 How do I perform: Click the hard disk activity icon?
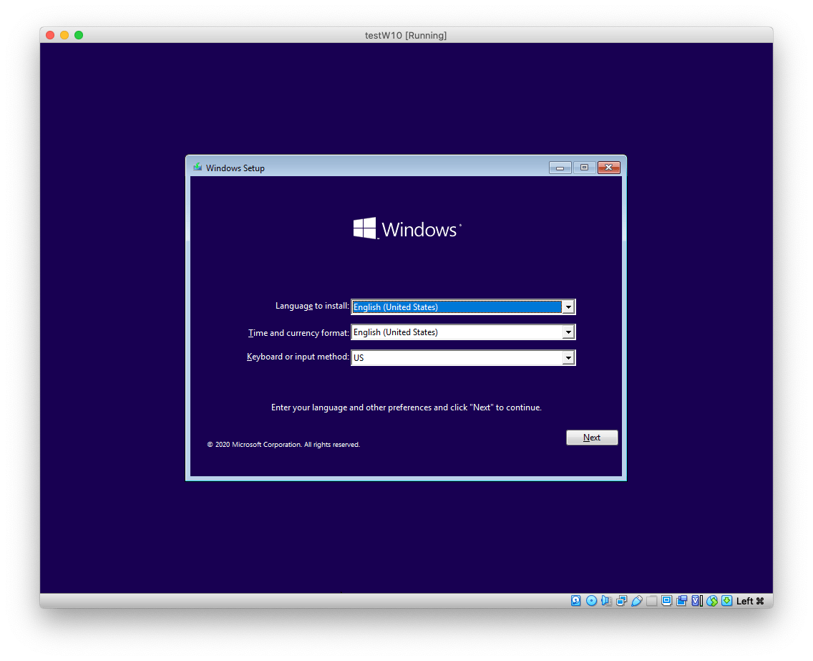point(576,601)
